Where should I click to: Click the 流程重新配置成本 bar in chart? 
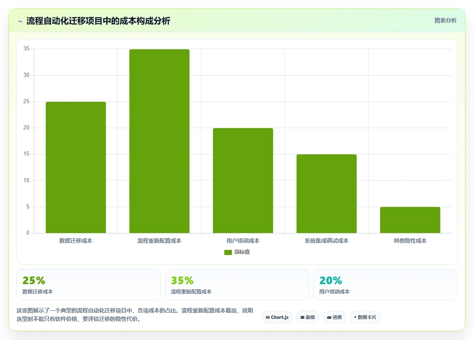click(159, 141)
